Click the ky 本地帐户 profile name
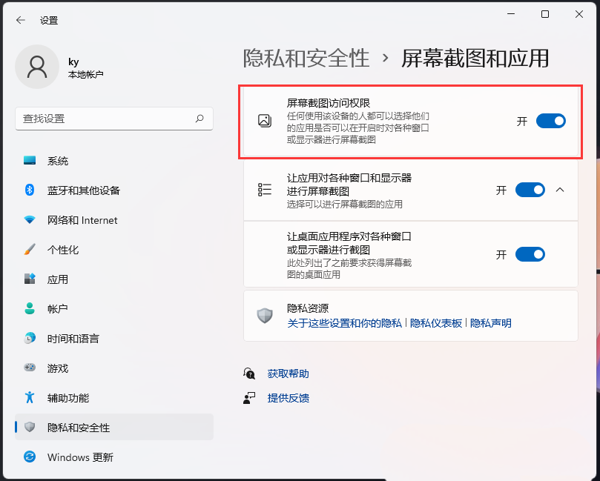The height and width of the screenshot is (481, 600). coord(86,68)
